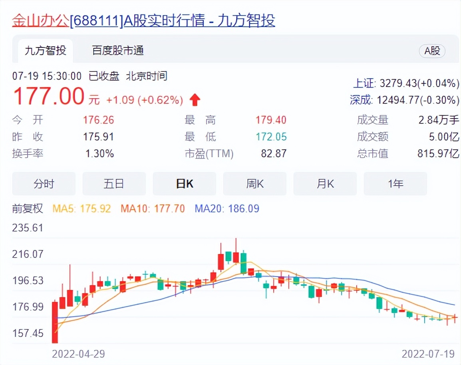Viewport: 461px width, 365px height.
Task: Switch to the 周K weekly chart
Action: (254, 183)
